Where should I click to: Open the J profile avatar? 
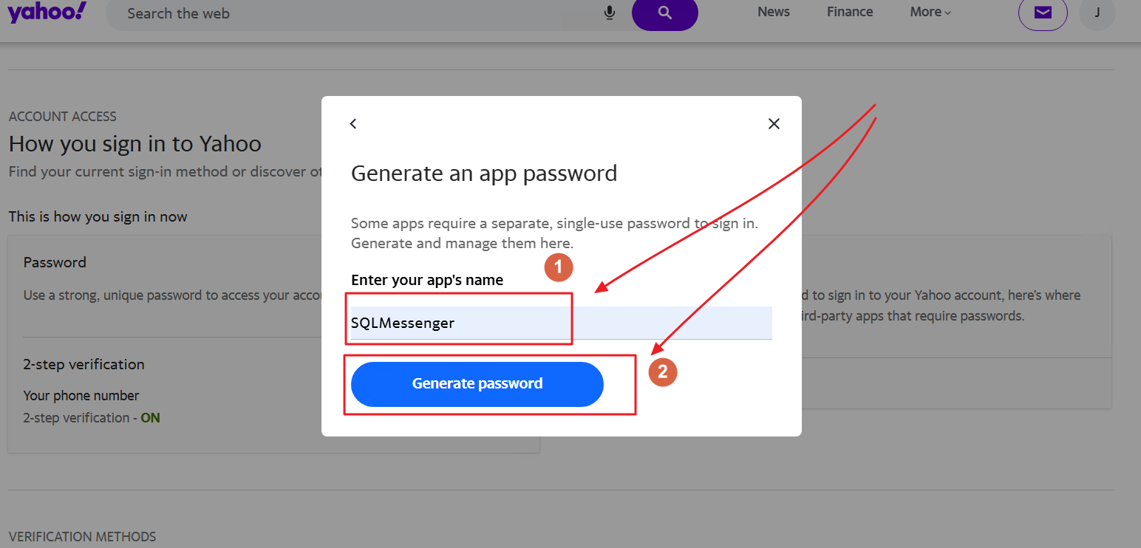(x=1097, y=13)
